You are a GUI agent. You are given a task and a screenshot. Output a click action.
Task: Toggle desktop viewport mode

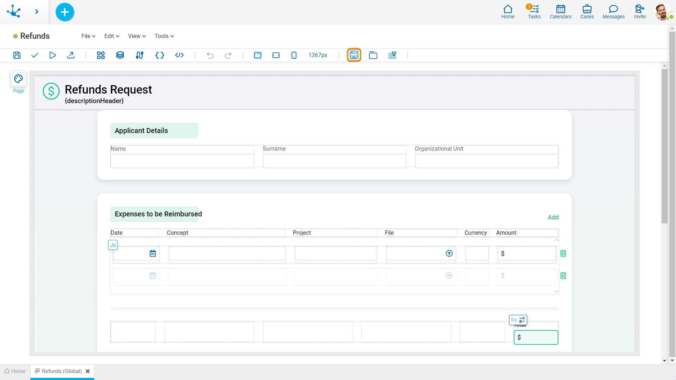coord(258,55)
